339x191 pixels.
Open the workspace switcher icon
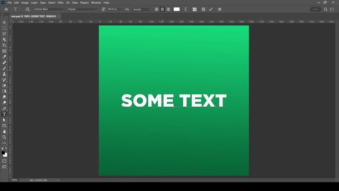[332, 10]
